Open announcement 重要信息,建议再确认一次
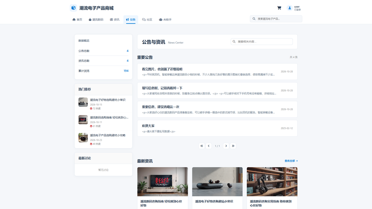 [x=217, y=110]
